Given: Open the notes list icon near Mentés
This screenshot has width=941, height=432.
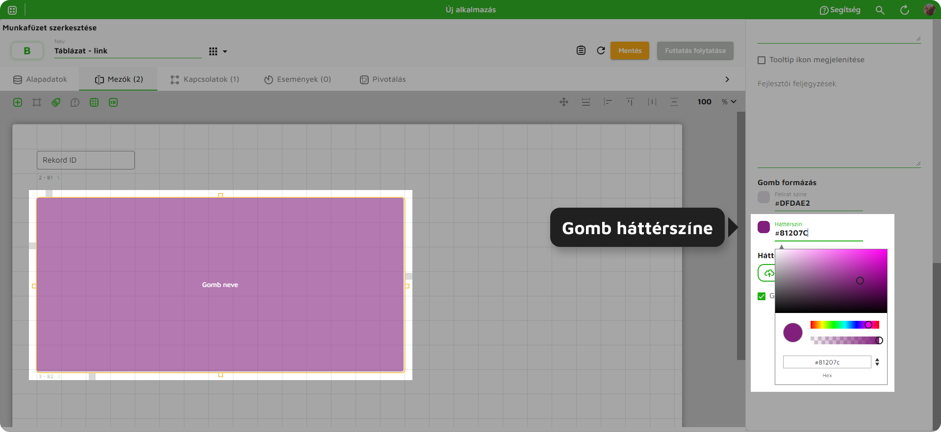Looking at the screenshot, I should click(x=581, y=50).
